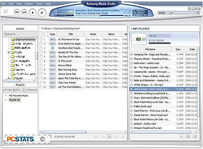Screen dimensions: 203x149
Task: Click the first greyed icon in the track list toolbar
Action: 96,137
